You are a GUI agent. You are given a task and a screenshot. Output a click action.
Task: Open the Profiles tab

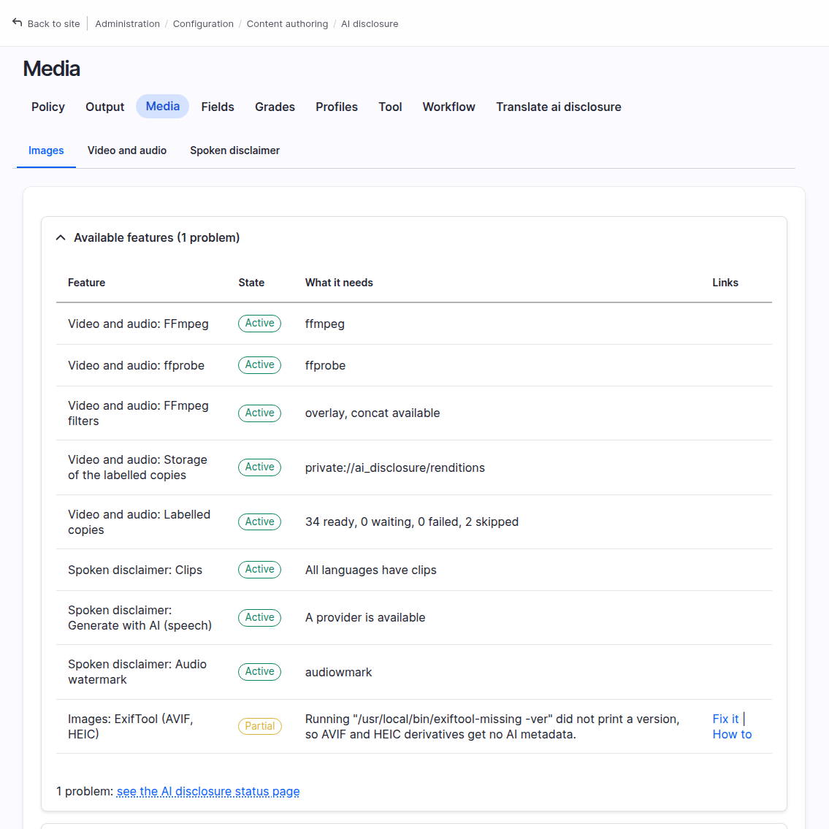337,107
